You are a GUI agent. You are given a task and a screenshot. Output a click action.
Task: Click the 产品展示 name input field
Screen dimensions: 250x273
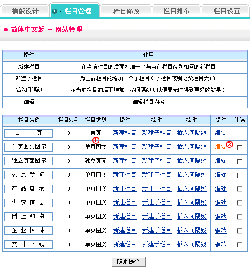coord(29,189)
